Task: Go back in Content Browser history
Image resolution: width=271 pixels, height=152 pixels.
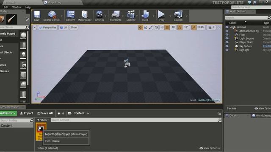Action: point(59,114)
